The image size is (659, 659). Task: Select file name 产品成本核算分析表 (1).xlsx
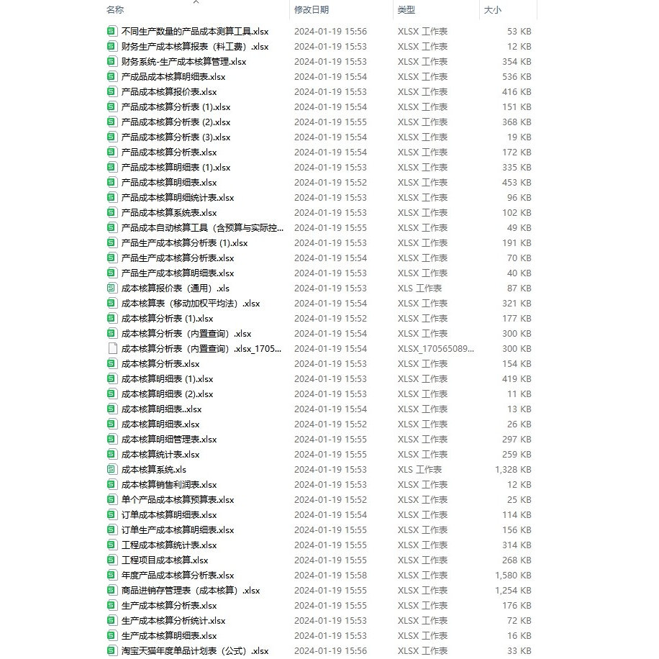(176, 106)
